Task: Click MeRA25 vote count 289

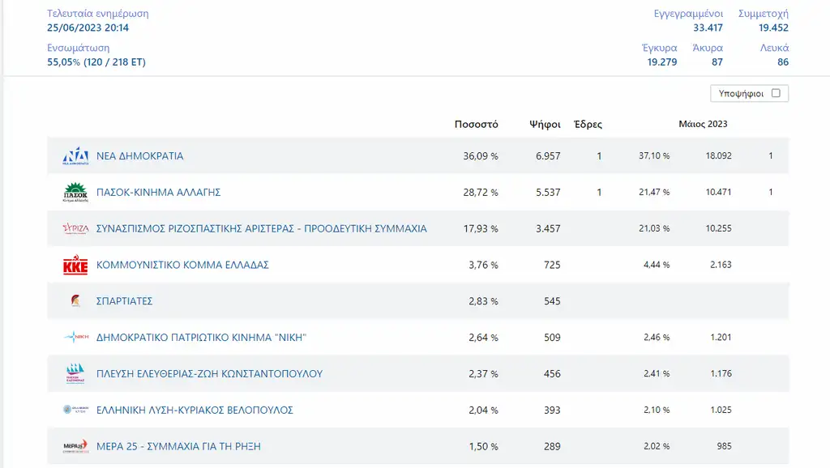Action: pyautogui.click(x=552, y=446)
